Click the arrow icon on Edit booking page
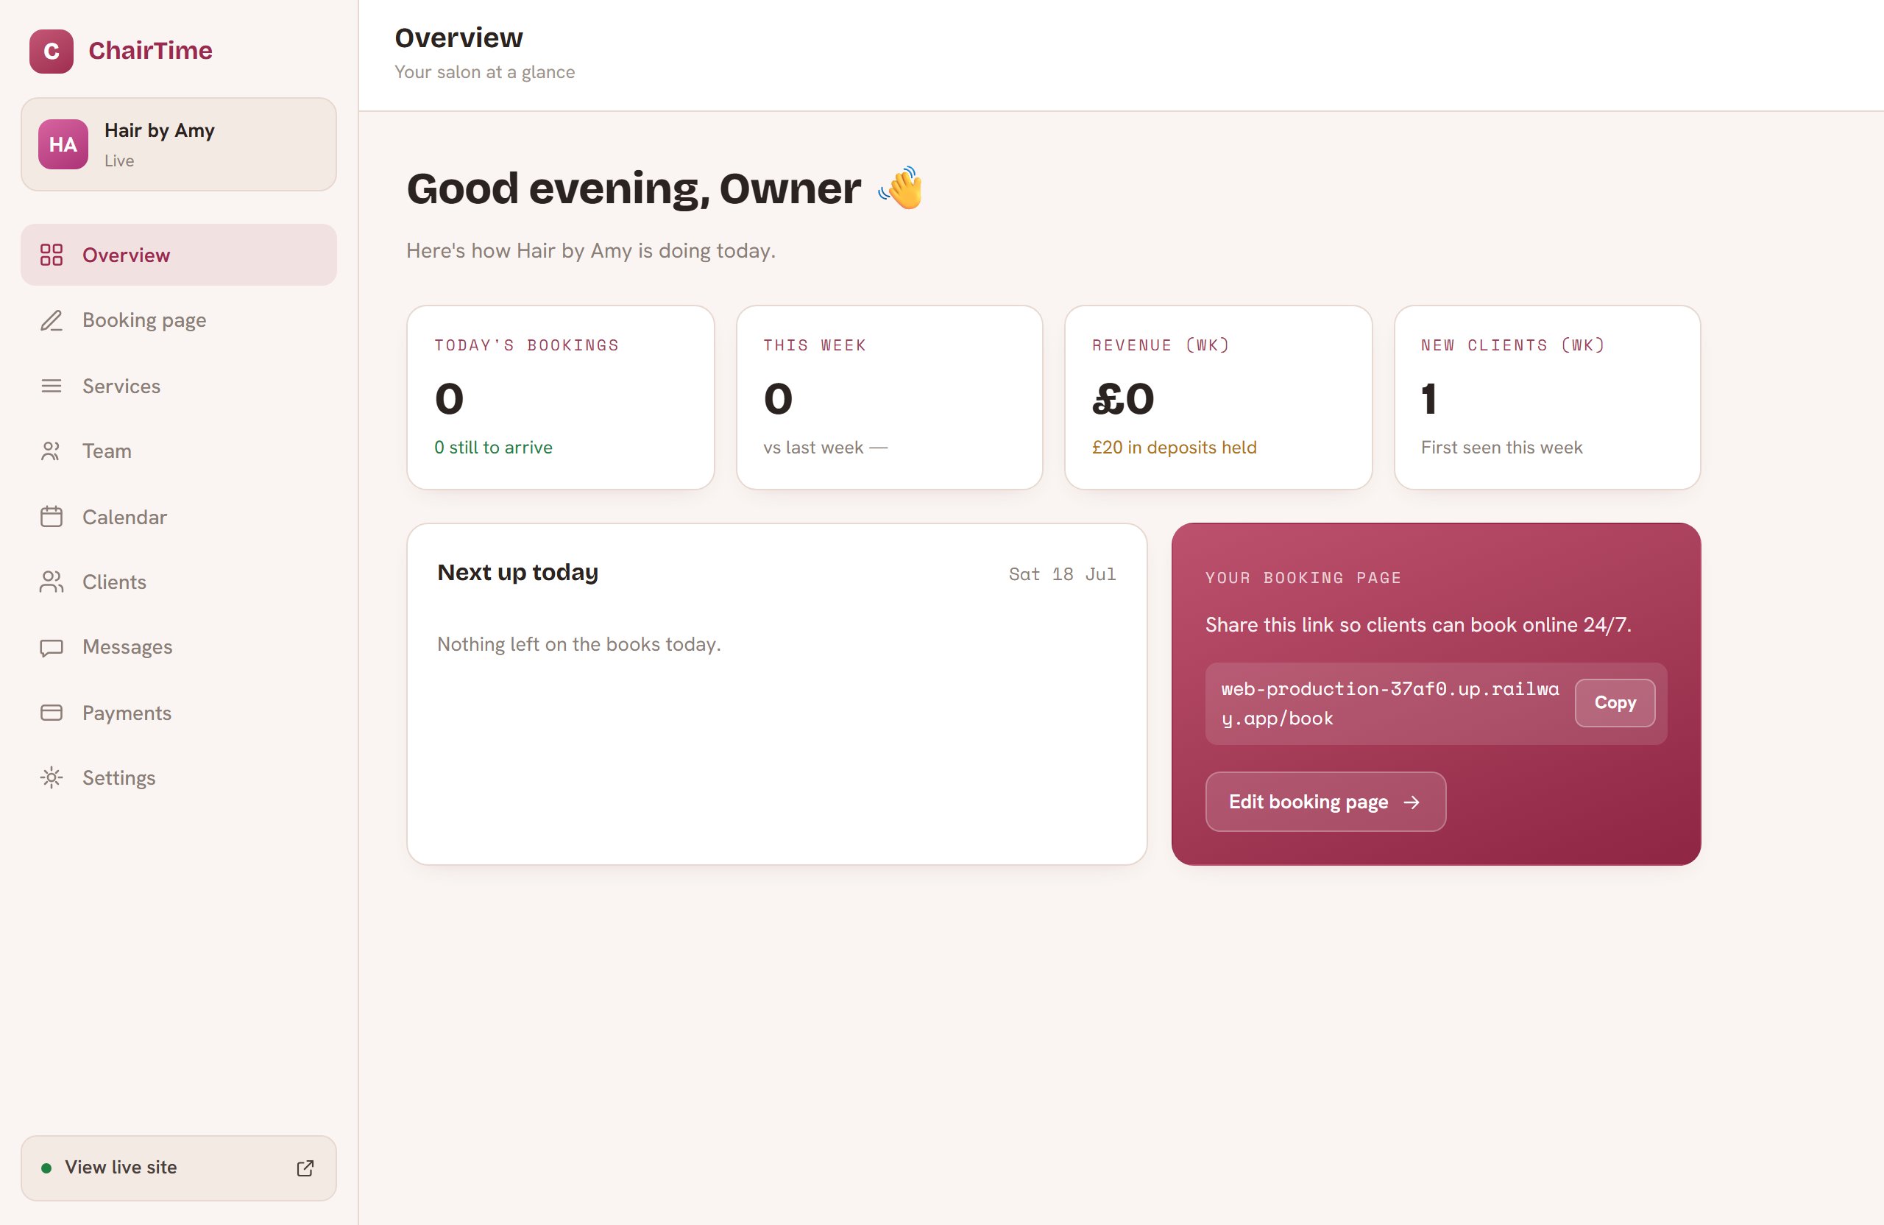 1412,802
